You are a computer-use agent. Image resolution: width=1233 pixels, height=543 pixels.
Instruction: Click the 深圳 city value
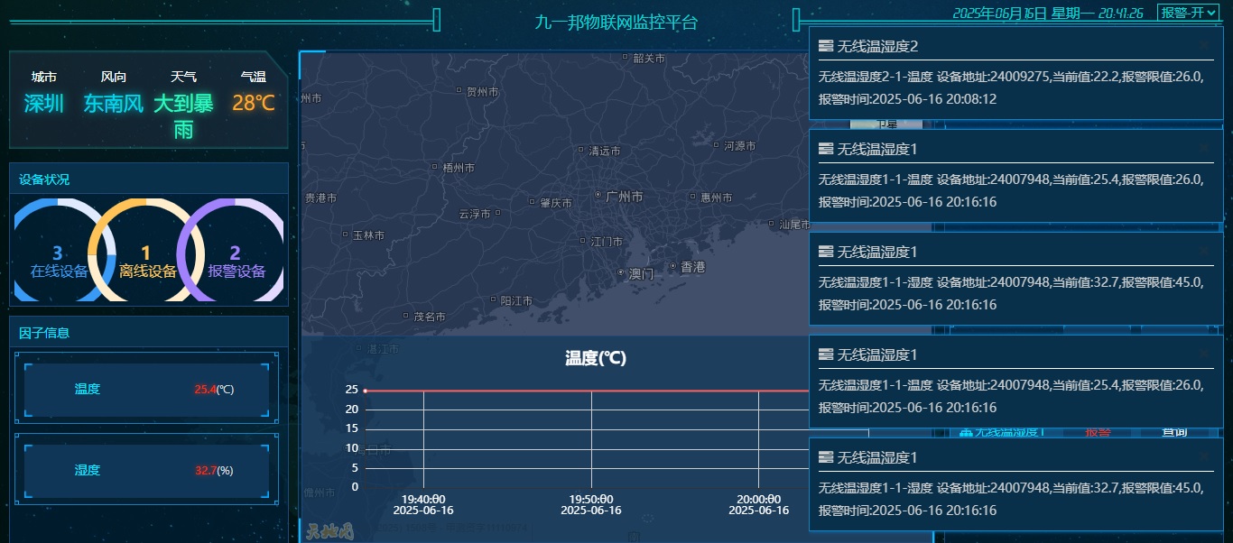(x=44, y=104)
